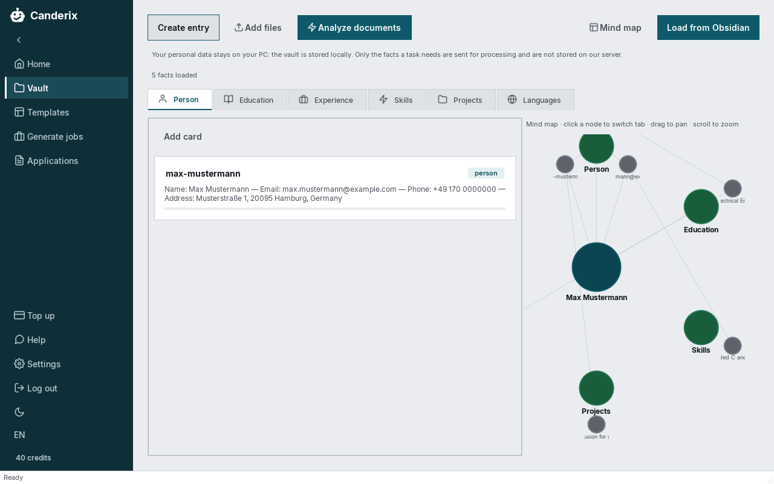Screen dimensions: 774x484
Task: Click the Canderix robot logo icon
Action: (x=18, y=15)
